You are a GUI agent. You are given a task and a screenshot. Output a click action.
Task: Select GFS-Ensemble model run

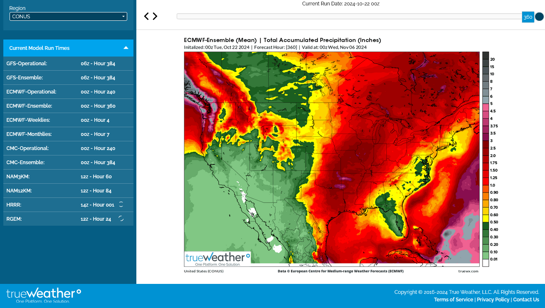pyautogui.click(x=68, y=78)
